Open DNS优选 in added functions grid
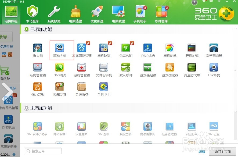The image size is (238, 157). pyautogui.click(x=148, y=51)
